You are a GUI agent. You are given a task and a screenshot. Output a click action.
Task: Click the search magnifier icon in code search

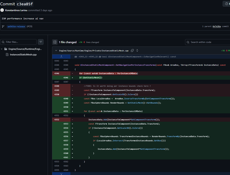coord(188,42)
